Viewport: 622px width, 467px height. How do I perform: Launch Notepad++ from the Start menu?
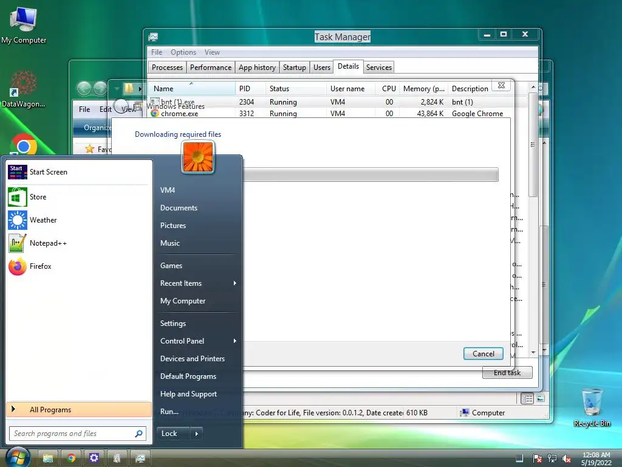coord(78,243)
